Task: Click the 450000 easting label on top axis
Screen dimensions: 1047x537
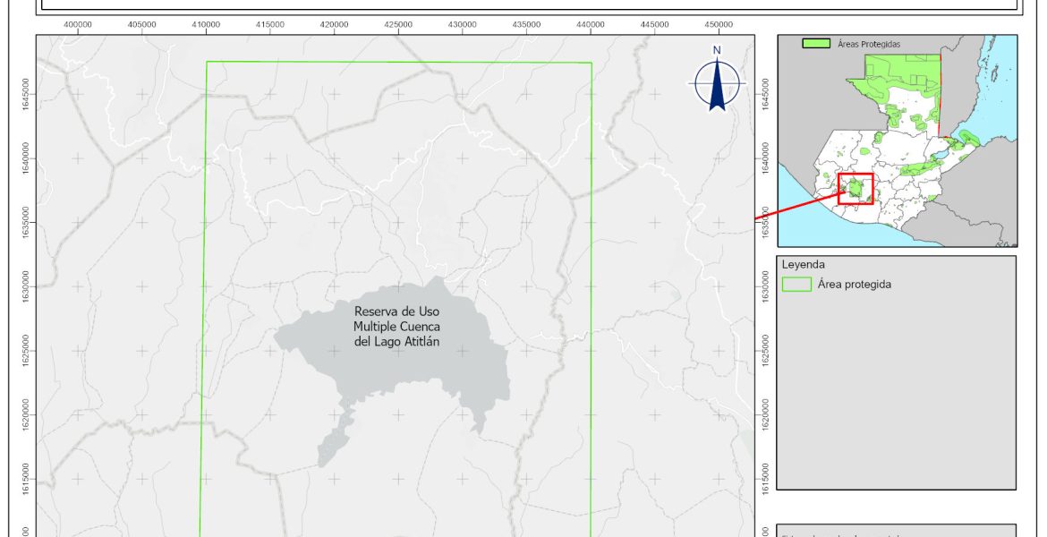Action: click(x=719, y=24)
